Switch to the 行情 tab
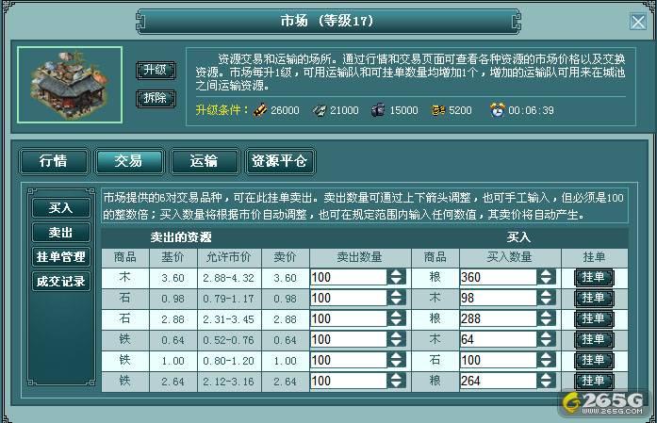 [53, 161]
